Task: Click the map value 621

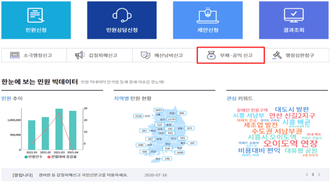Action: click(x=189, y=128)
